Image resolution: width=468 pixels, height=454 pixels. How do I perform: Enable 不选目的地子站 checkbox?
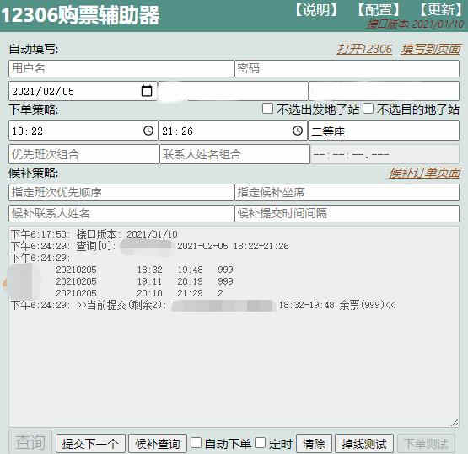pyautogui.click(x=368, y=109)
